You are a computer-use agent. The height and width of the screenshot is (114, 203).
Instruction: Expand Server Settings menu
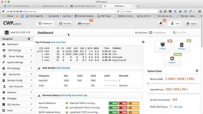[17, 56]
